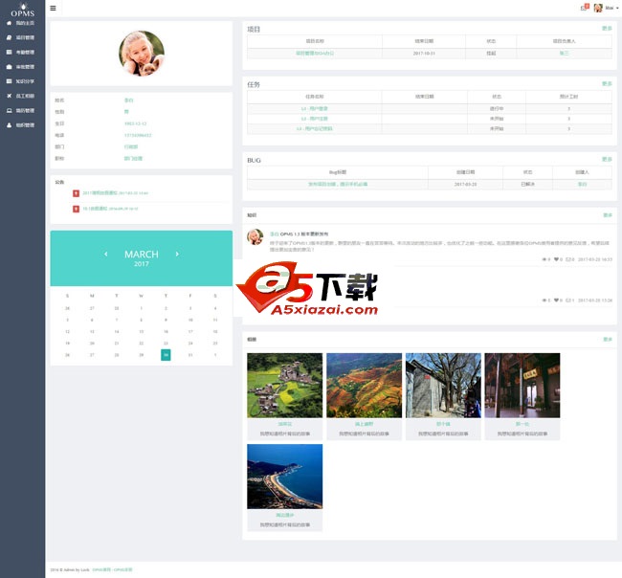Click views eye icon on the 16:33 post
This screenshot has width=622, height=578.
(544, 259)
